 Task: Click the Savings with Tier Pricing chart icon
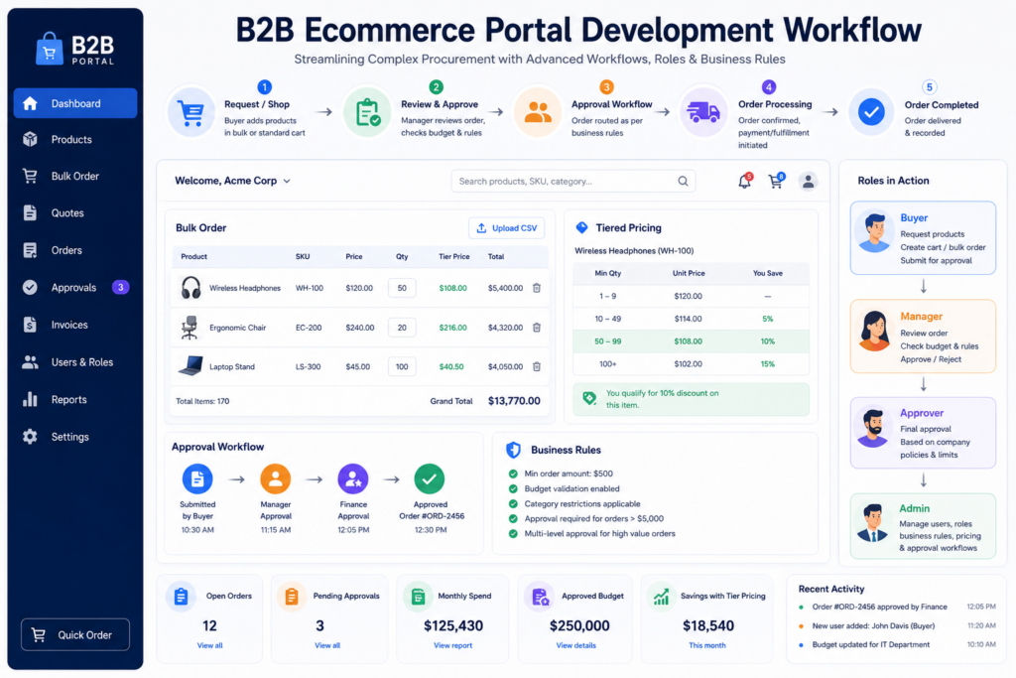[x=661, y=597]
